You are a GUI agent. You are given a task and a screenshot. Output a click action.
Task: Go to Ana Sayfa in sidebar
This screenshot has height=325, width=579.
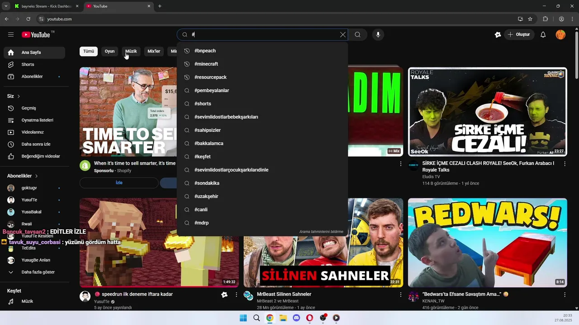pos(34,52)
